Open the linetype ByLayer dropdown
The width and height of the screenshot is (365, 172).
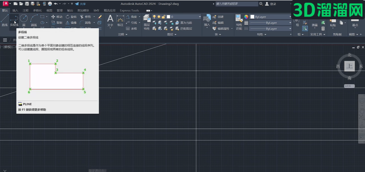(271, 29)
